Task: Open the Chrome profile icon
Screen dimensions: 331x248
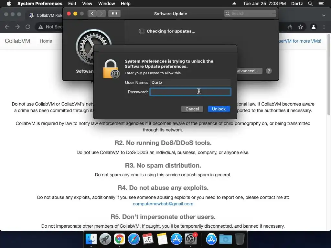Action: [314, 27]
